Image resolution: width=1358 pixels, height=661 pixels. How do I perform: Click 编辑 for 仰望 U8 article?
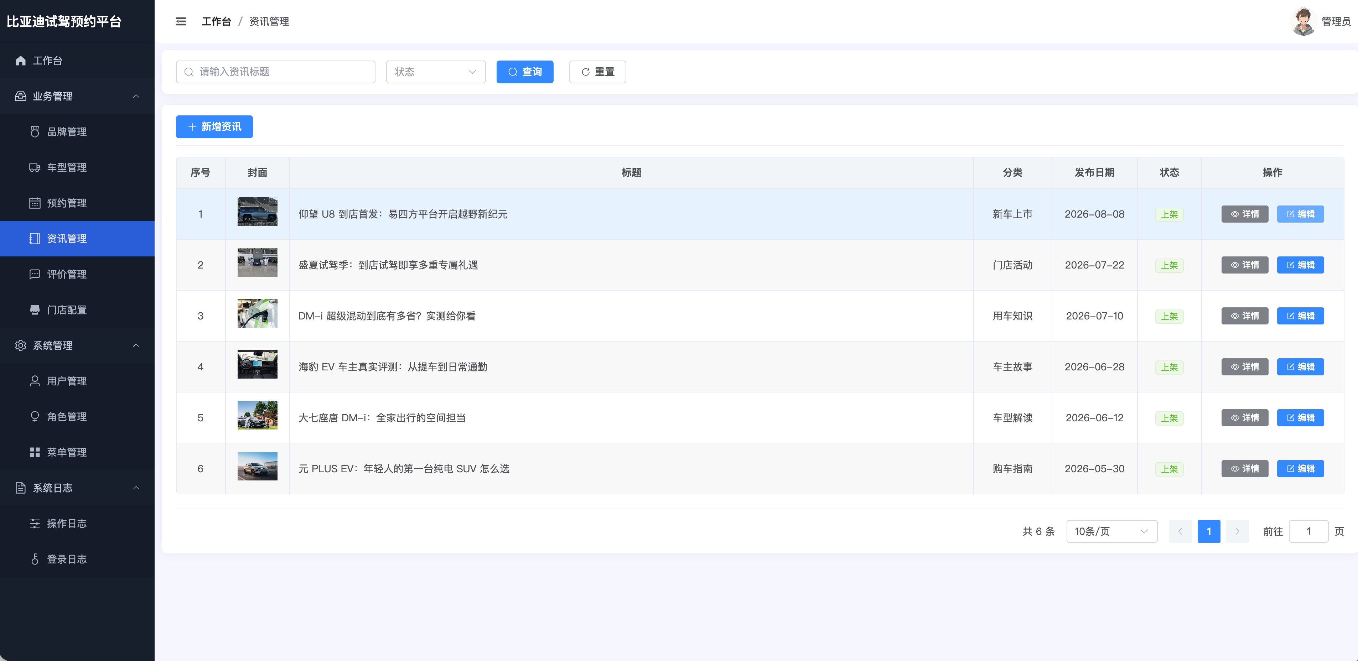(1301, 214)
